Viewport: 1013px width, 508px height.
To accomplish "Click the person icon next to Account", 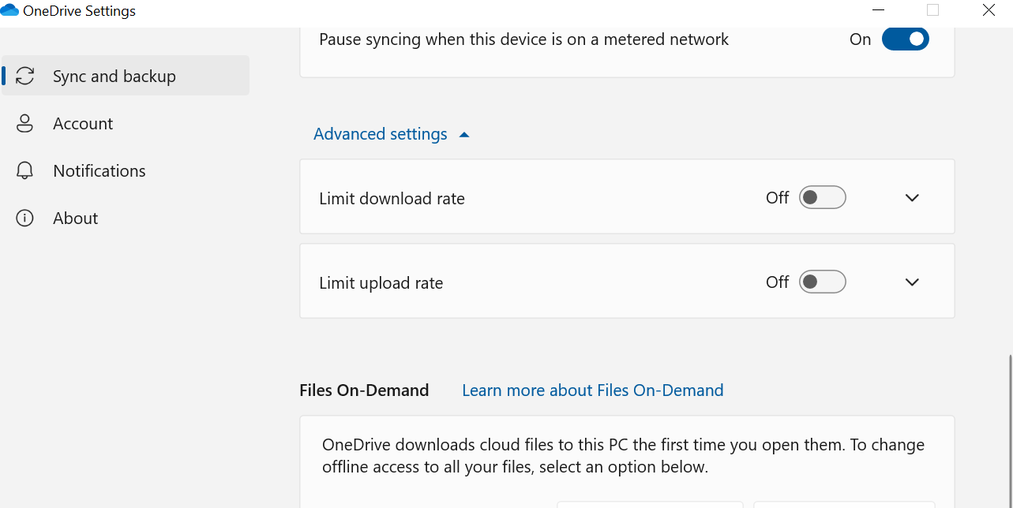I will [24, 123].
